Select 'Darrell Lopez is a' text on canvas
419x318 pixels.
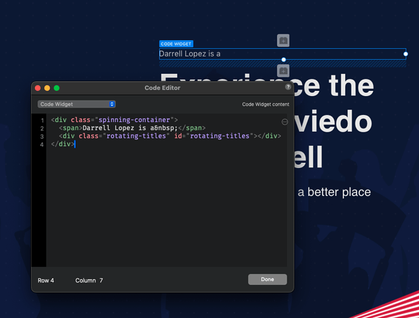point(189,54)
